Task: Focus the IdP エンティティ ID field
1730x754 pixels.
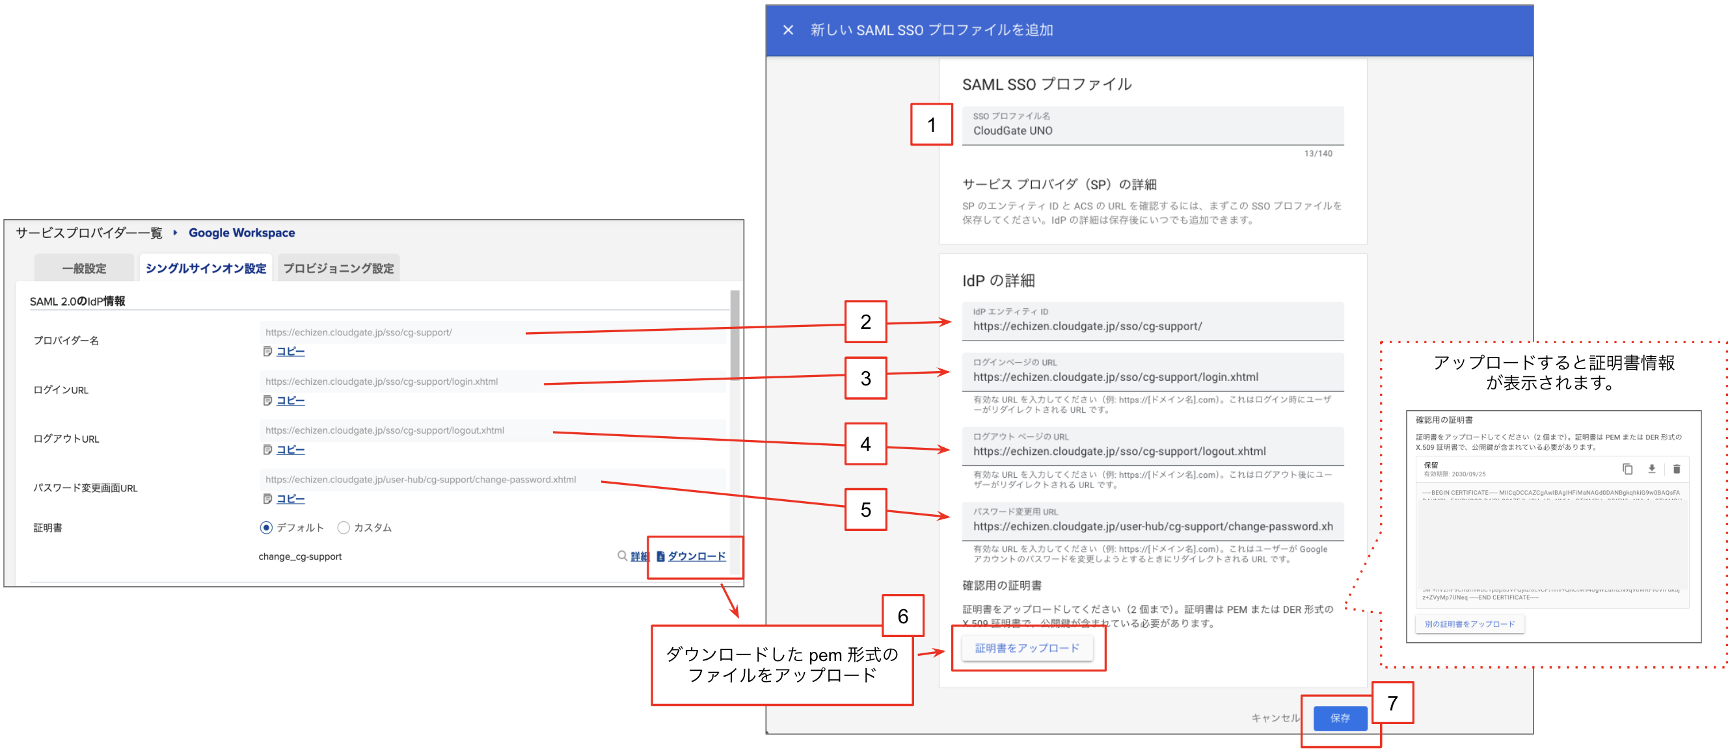Action: 1152,321
